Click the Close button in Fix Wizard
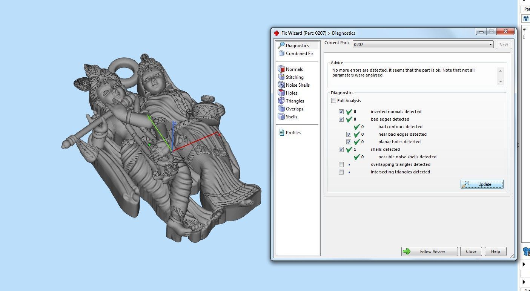 471,251
